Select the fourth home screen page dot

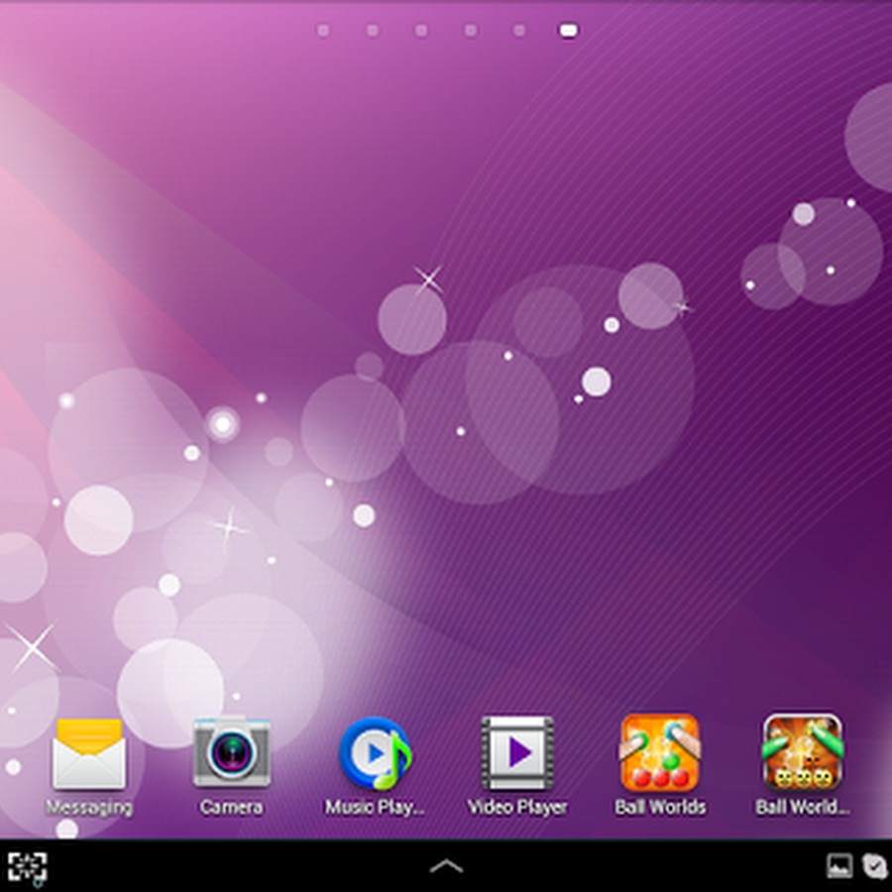[471, 30]
